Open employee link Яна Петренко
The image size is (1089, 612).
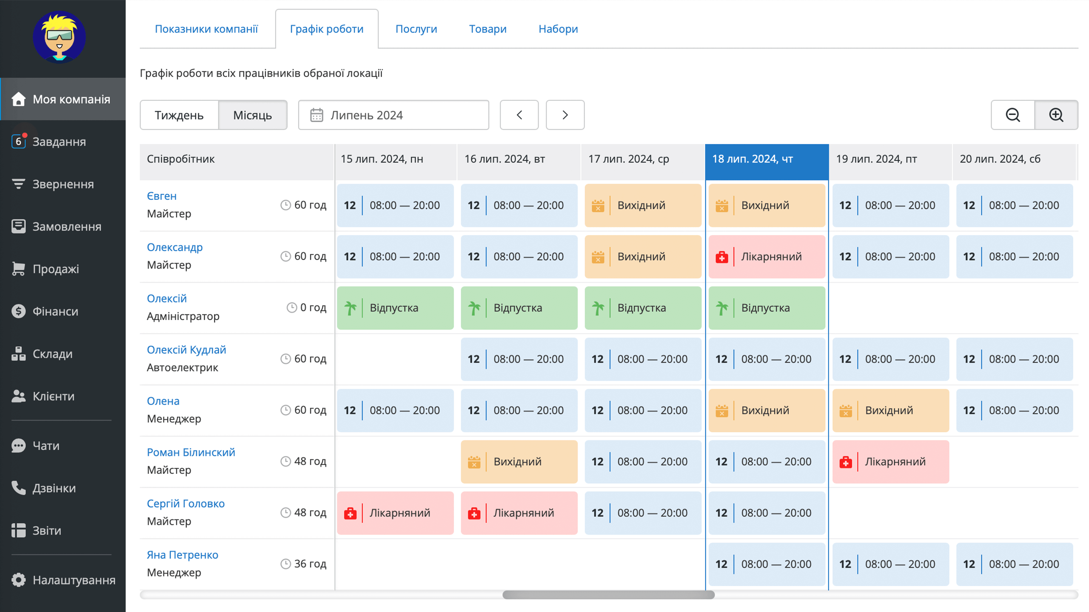[x=182, y=555]
